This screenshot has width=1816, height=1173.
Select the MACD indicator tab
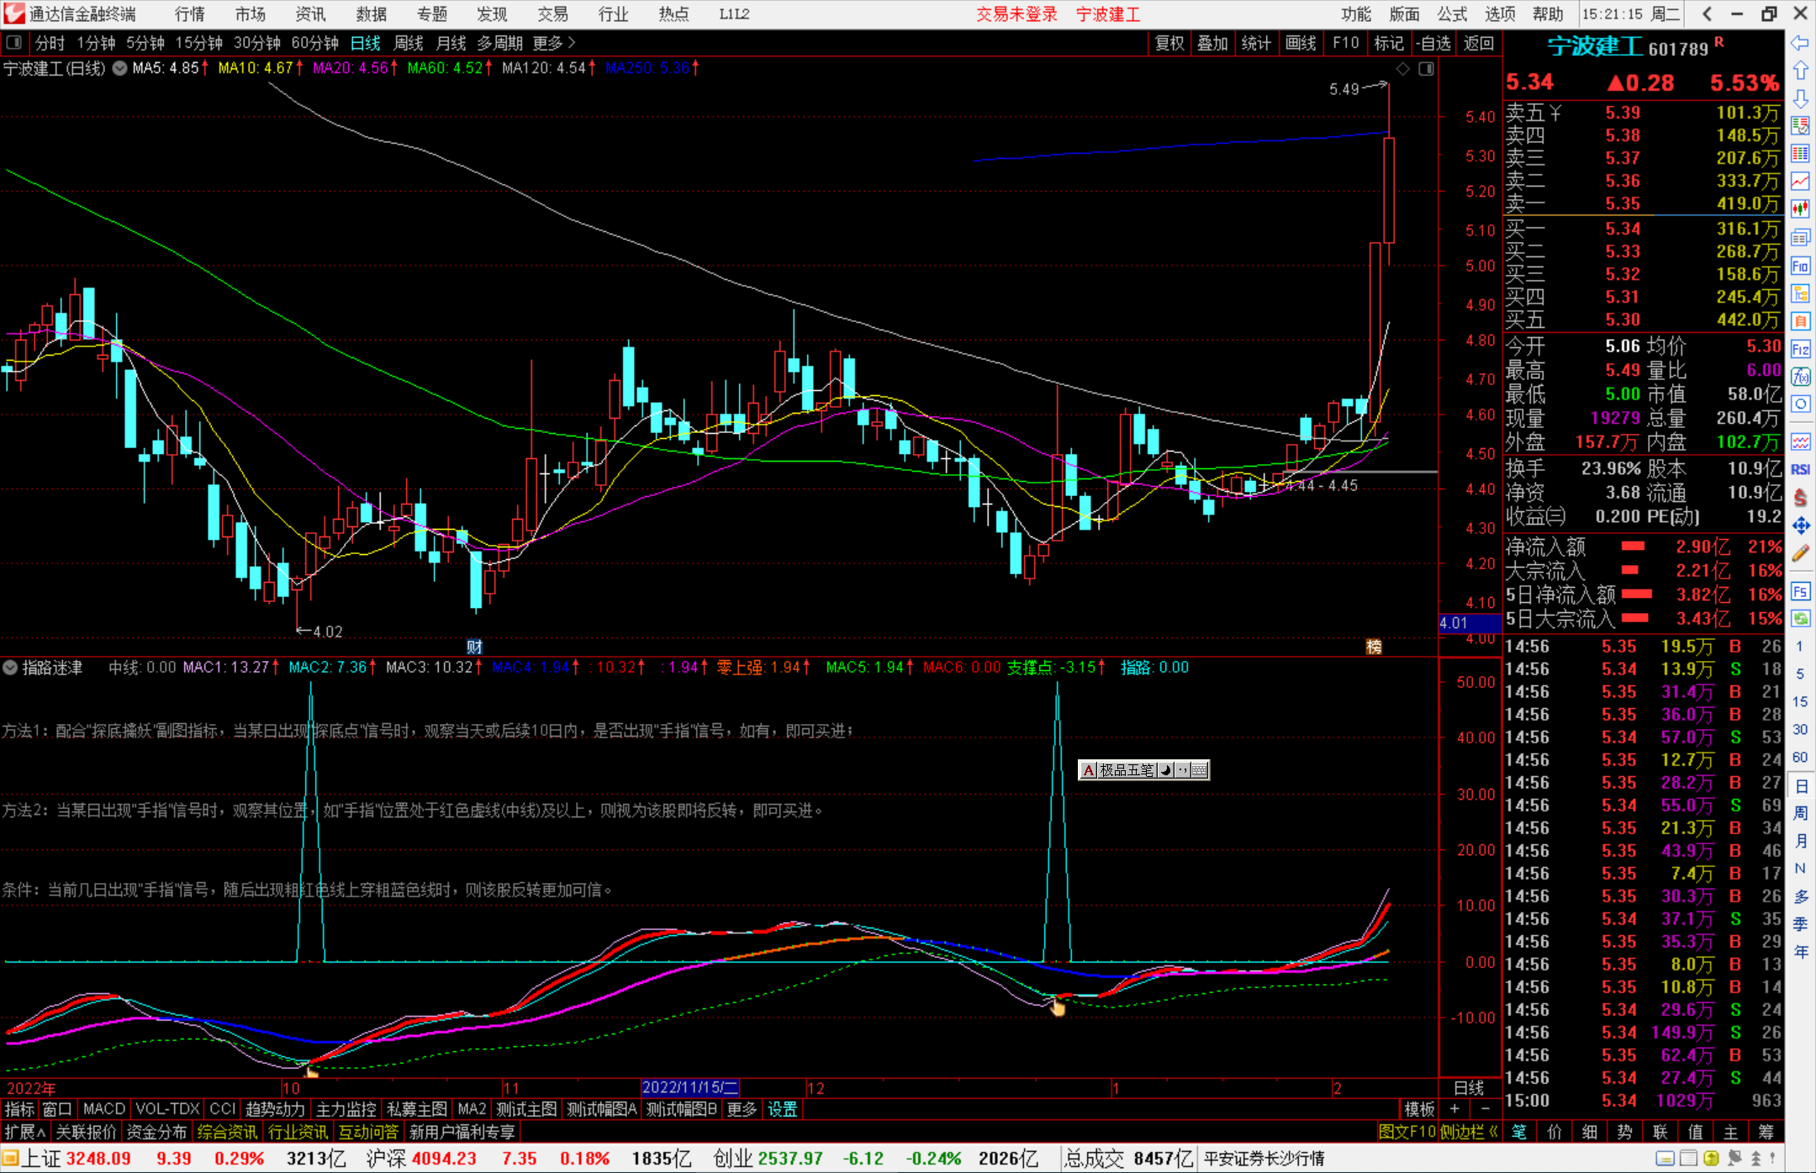click(x=104, y=1109)
